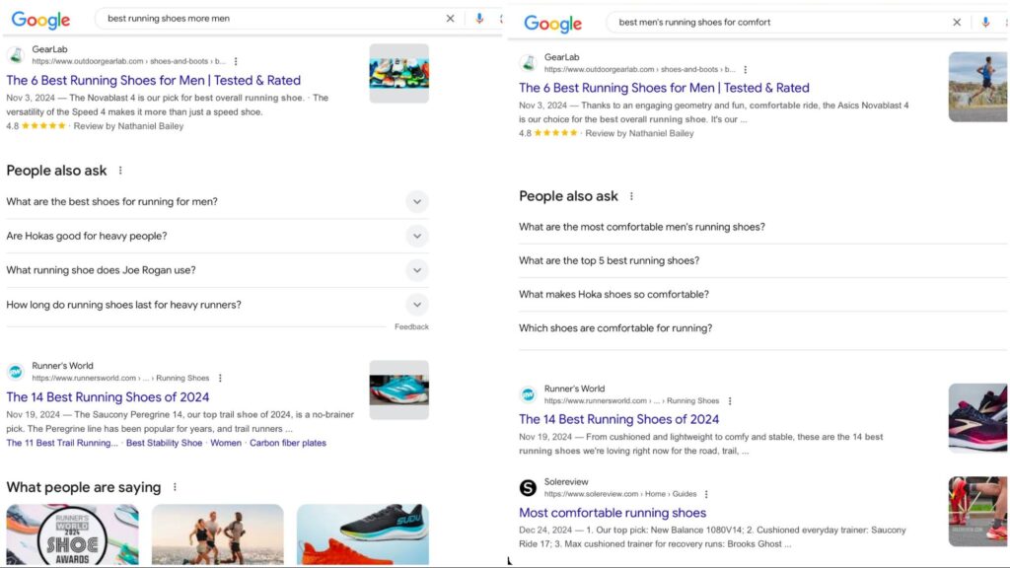This screenshot has height=568, width=1010.
Task: Expand 'Are Hokas good for heavy people?'
Action: pos(217,236)
